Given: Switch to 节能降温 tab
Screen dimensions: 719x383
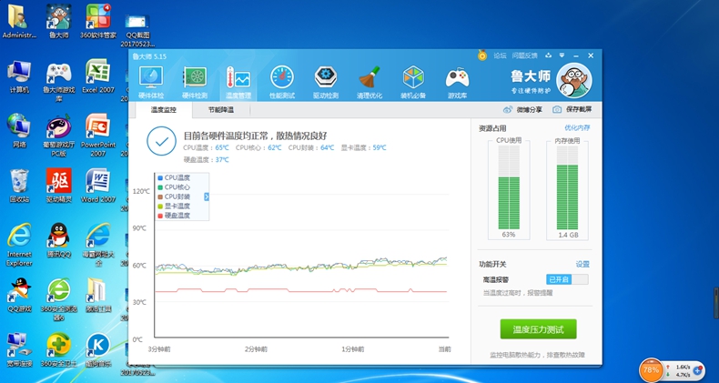Looking at the screenshot, I should point(220,110).
